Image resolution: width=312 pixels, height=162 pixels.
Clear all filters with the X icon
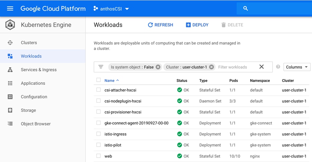click(262, 67)
